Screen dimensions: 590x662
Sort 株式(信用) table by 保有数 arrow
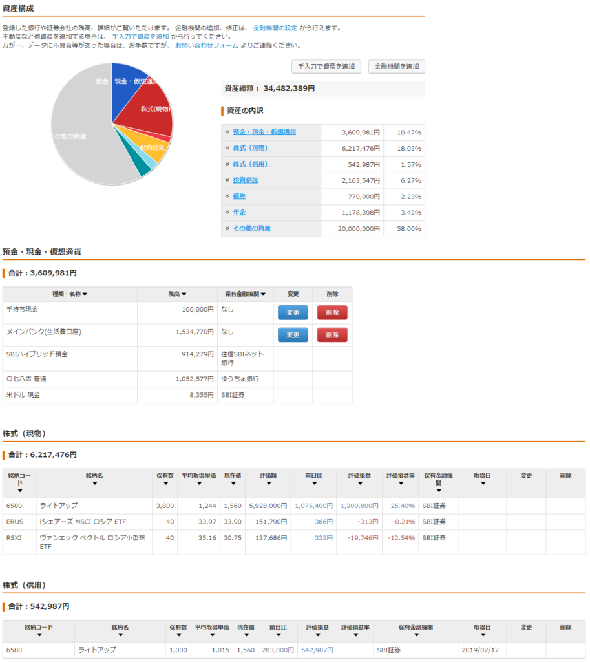[x=178, y=635]
